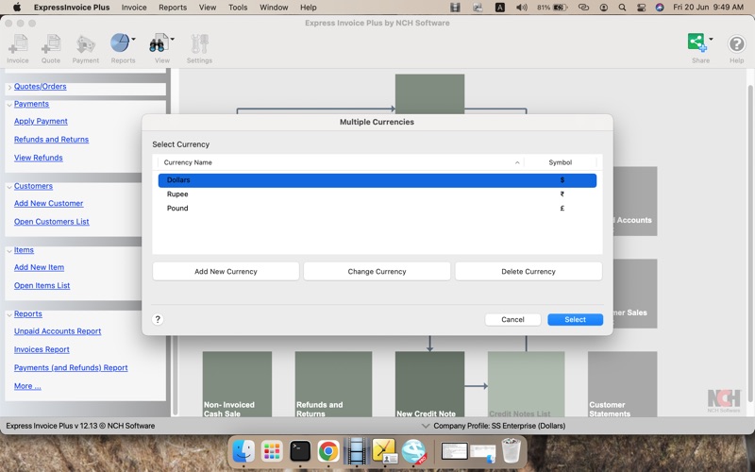Click the Spotlight search icon in menu bar

point(622,8)
